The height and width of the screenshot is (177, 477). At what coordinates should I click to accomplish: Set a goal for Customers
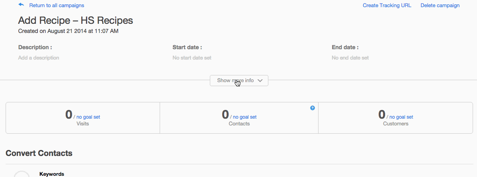pyautogui.click(x=401, y=117)
